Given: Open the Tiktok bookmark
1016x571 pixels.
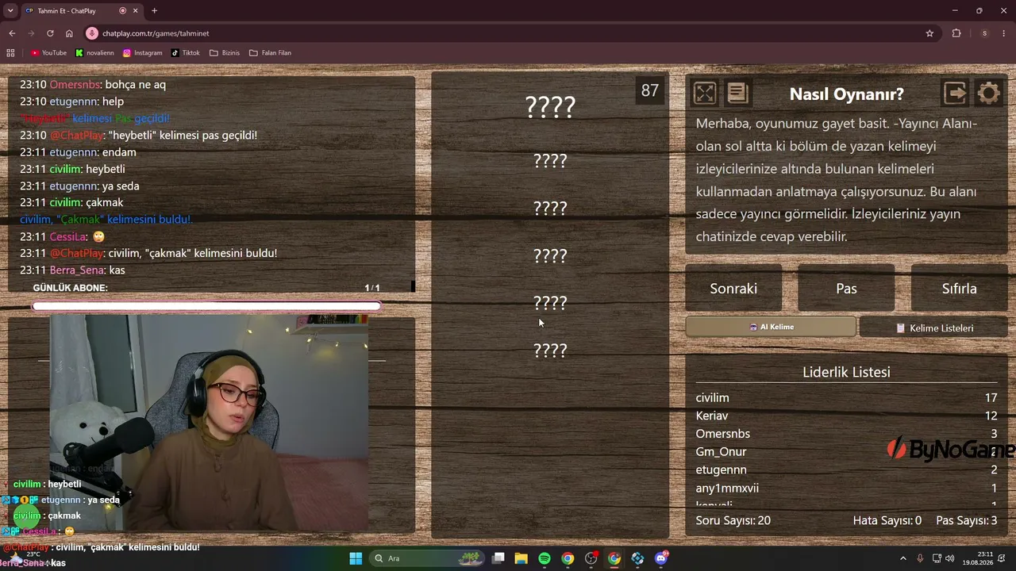Looking at the screenshot, I should (186, 53).
